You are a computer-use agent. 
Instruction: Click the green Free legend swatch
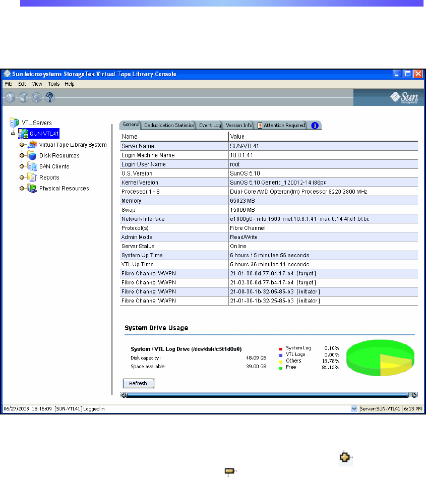(x=281, y=368)
